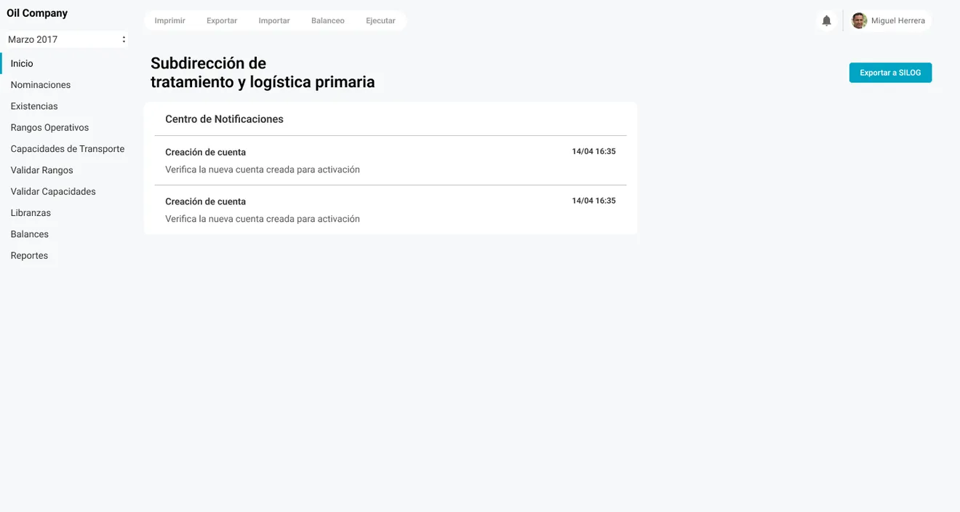Image resolution: width=960 pixels, height=512 pixels.
Task: Choose Importar from the toolbar
Action: [274, 21]
